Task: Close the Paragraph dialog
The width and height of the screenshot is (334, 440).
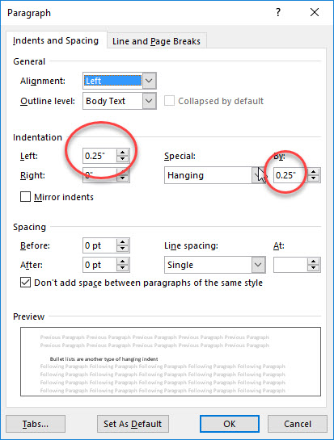Action: tap(315, 12)
